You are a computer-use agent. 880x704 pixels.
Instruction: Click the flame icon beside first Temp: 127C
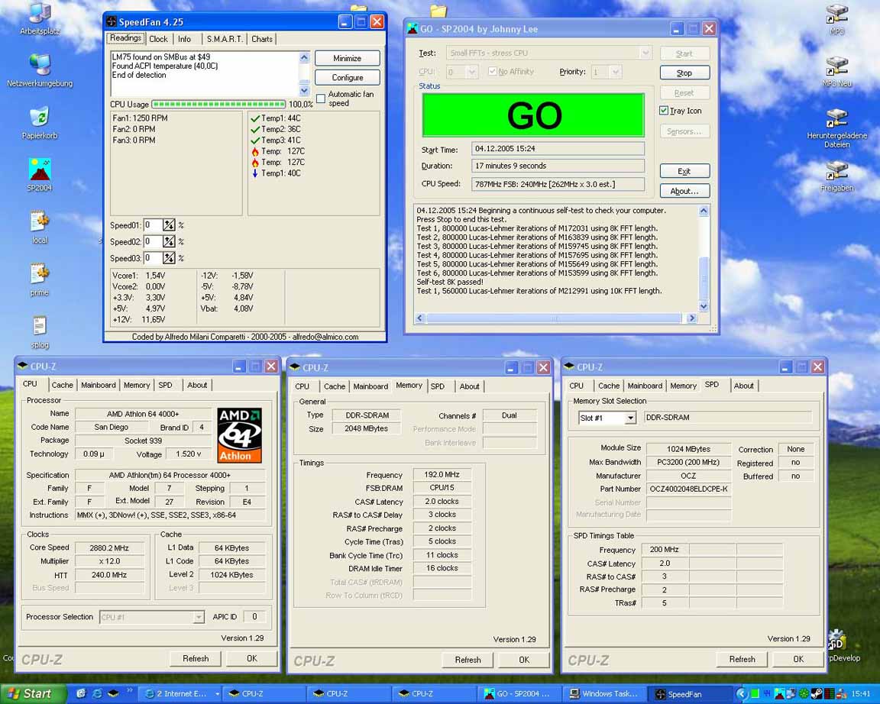(x=255, y=151)
